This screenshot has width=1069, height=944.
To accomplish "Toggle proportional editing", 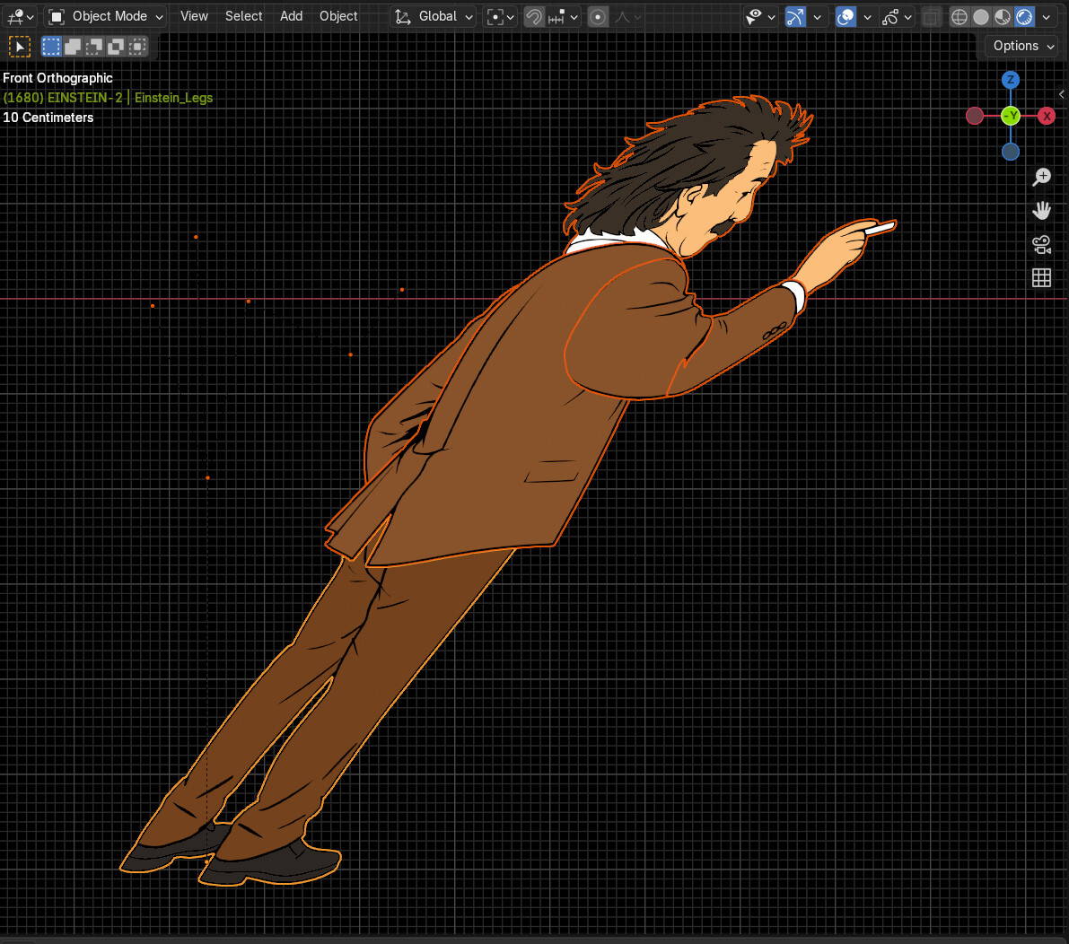I will coord(598,16).
